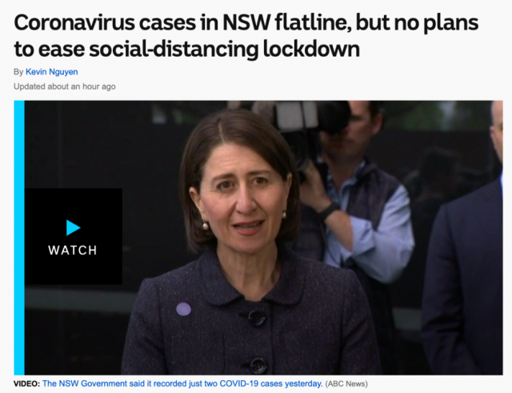Click the bold VIDEO: label in caption

click(26, 383)
